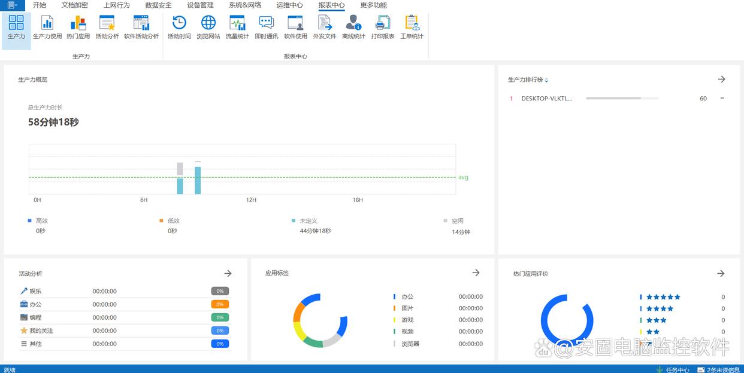This screenshot has height=373, width=744.
Task: Select the 流量统计 report icon
Action: click(237, 27)
